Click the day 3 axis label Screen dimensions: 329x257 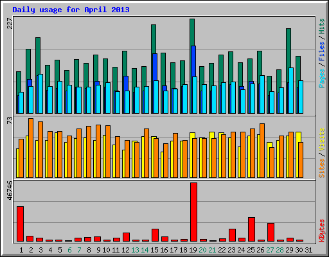(40, 250)
